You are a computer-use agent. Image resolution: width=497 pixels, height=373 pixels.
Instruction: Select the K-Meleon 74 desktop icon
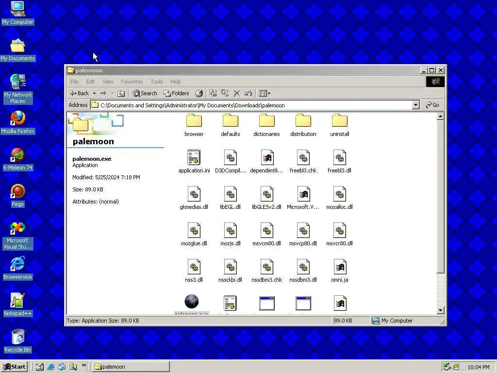pos(17,159)
